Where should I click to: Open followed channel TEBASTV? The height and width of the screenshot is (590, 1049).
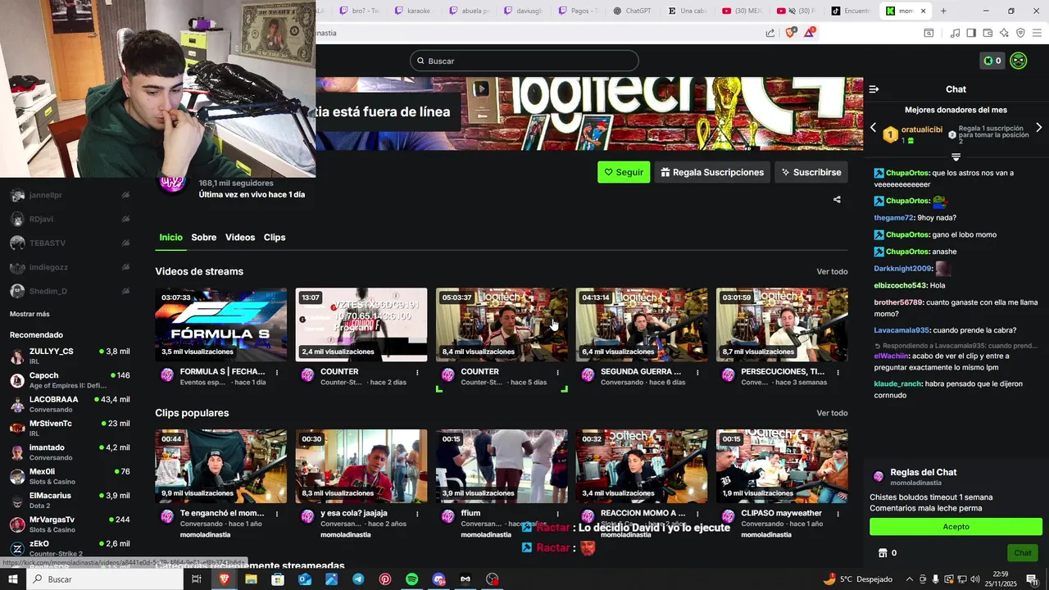(x=70, y=243)
